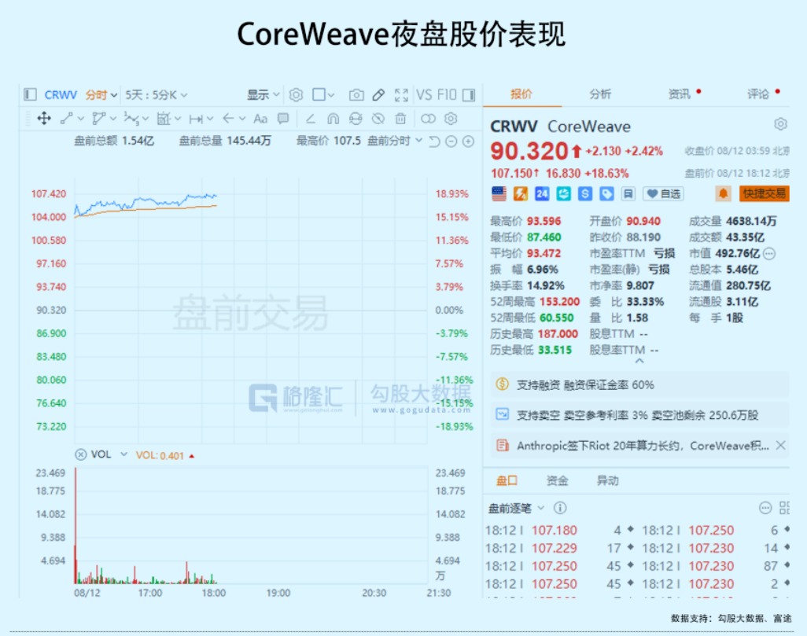Click the blue dollar sign icon

tap(585, 193)
